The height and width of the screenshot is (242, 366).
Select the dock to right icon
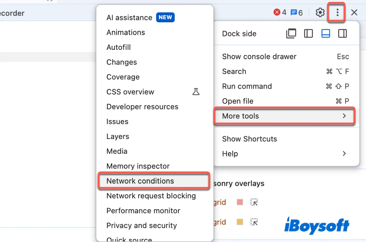point(343,33)
